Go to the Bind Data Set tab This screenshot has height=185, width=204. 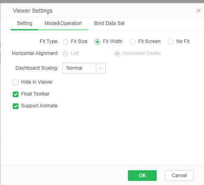(x=109, y=23)
